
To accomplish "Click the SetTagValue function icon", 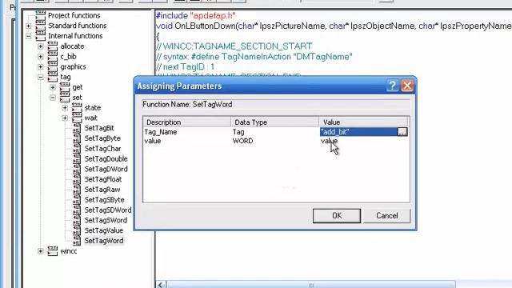I will [x=77, y=230].
